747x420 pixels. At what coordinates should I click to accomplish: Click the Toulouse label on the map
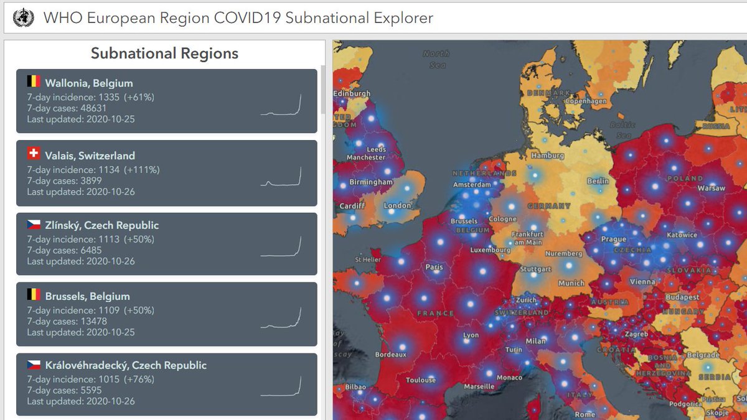421,380
